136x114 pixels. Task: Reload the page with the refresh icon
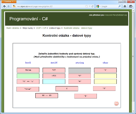point(92,6)
